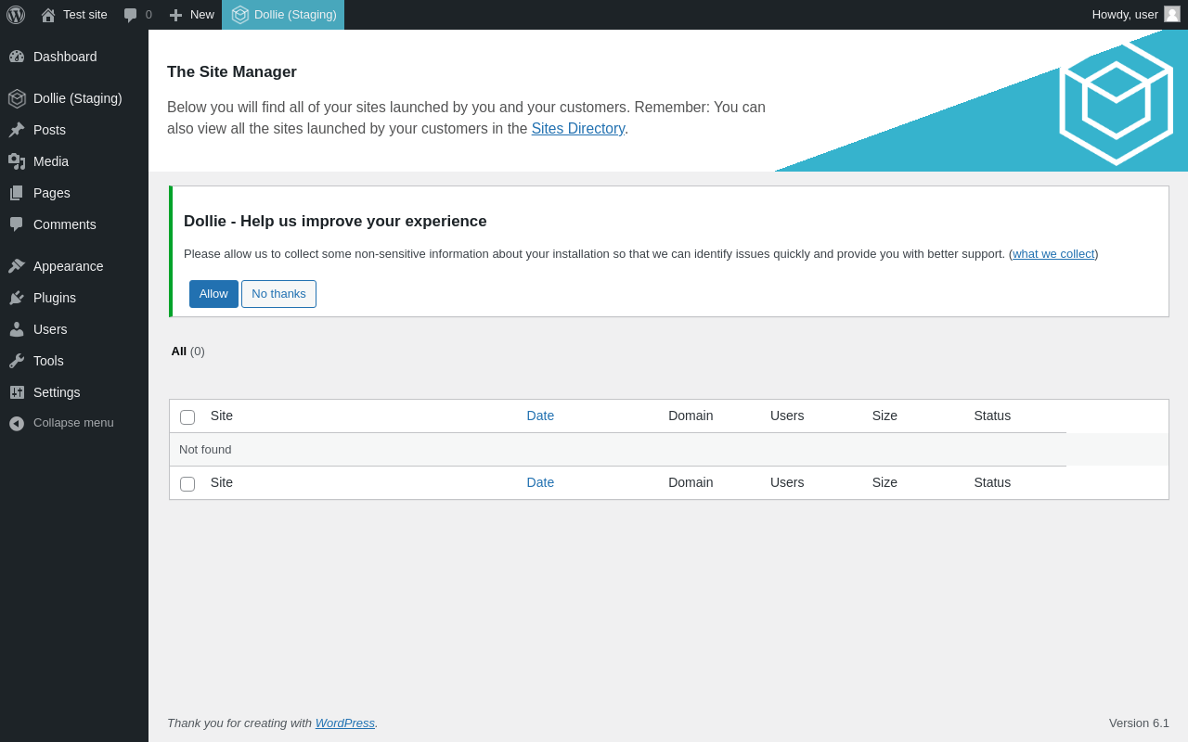
Task: Click the Media library icon
Action: click(17, 161)
